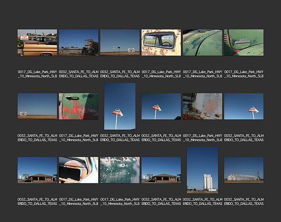The width and height of the screenshot is (281, 222).
Task: Click the caption under right-edge arrow sign thumbnail
Action: pyautogui.click(x=244, y=138)
